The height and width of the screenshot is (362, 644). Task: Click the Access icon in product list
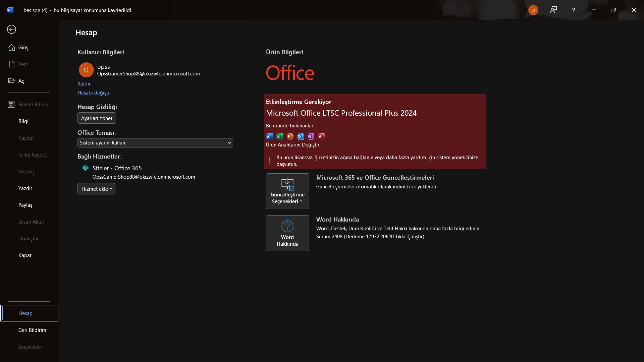[321, 136]
